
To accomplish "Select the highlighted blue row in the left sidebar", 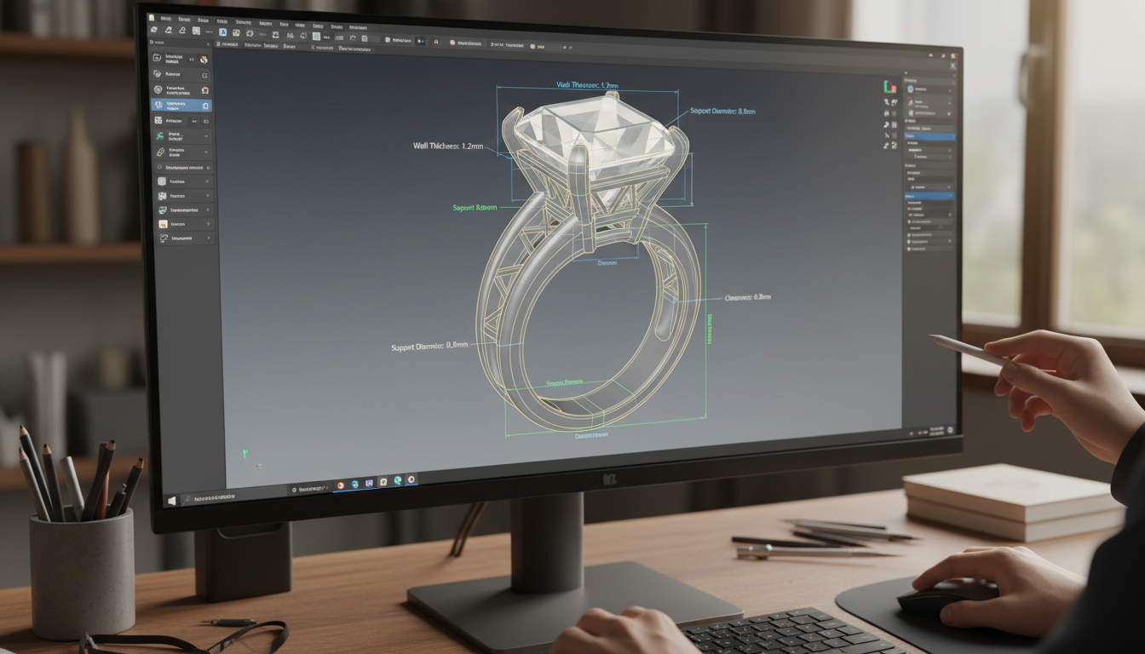I will pyautogui.click(x=181, y=106).
